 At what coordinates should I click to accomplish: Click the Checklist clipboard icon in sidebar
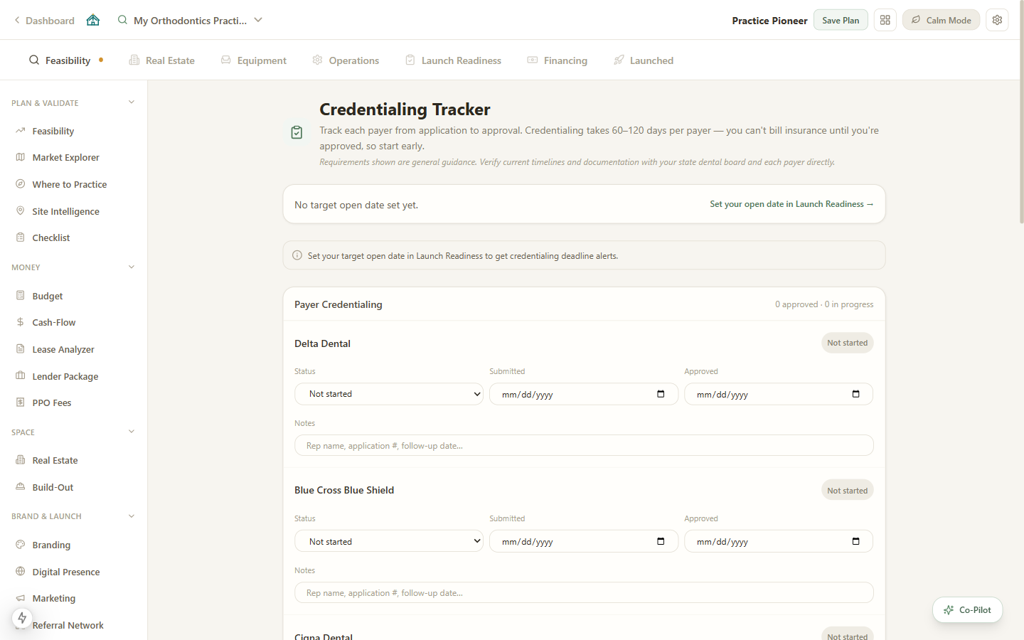tap(21, 238)
